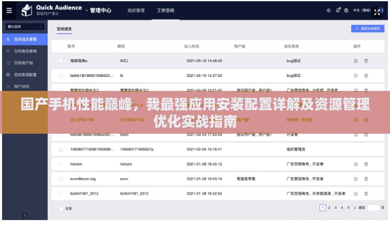Switch to the 组织管理 top tab

(136, 10)
